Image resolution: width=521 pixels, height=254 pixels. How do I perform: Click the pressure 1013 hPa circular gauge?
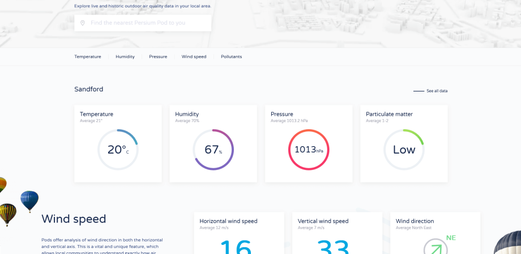309,150
